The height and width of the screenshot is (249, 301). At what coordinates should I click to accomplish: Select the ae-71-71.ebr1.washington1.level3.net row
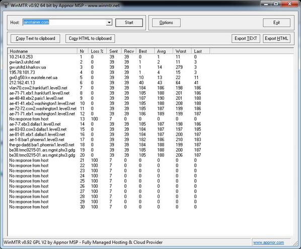click(x=109, y=114)
